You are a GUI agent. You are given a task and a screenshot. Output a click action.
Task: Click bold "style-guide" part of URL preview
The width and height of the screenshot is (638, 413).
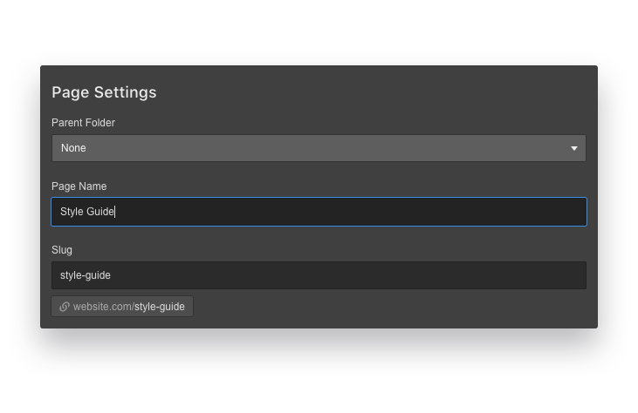160,307
